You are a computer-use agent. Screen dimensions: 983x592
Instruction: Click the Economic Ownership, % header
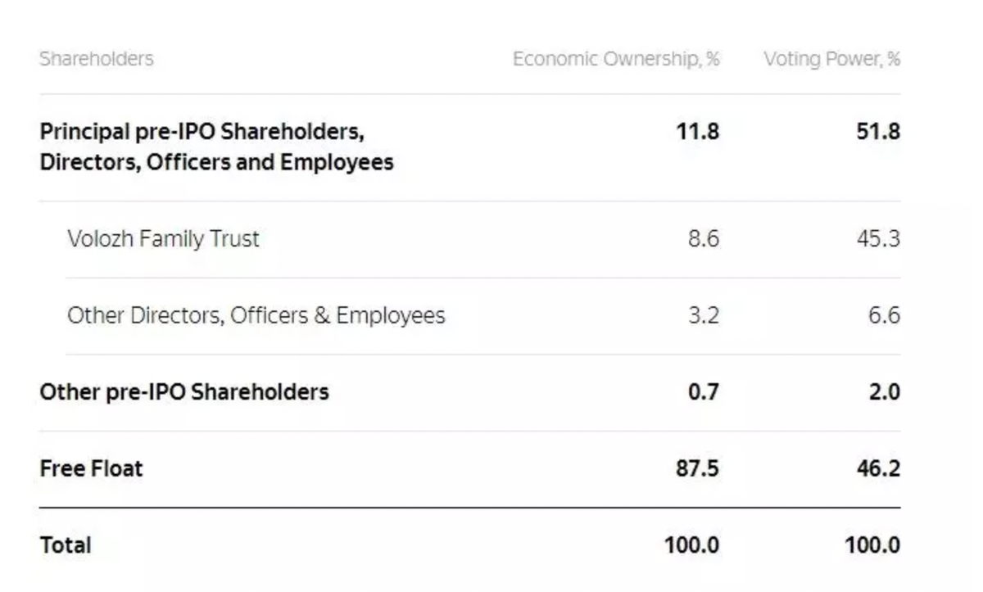tap(616, 59)
